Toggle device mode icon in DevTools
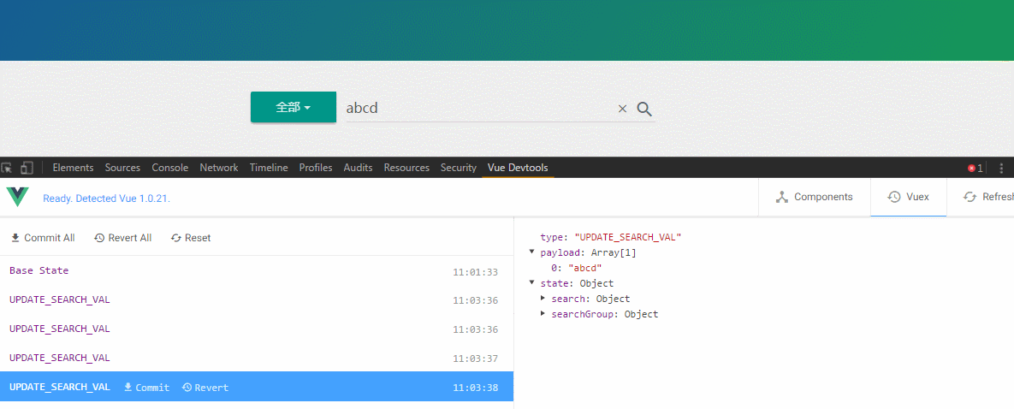This screenshot has height=409, width=1014. 27,168
